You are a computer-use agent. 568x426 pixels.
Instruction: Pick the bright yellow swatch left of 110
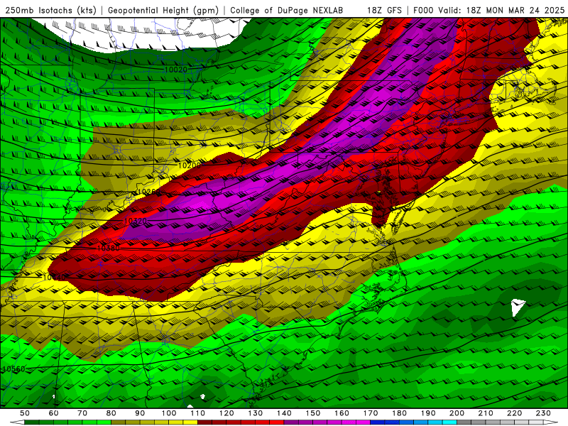[190, 422]
